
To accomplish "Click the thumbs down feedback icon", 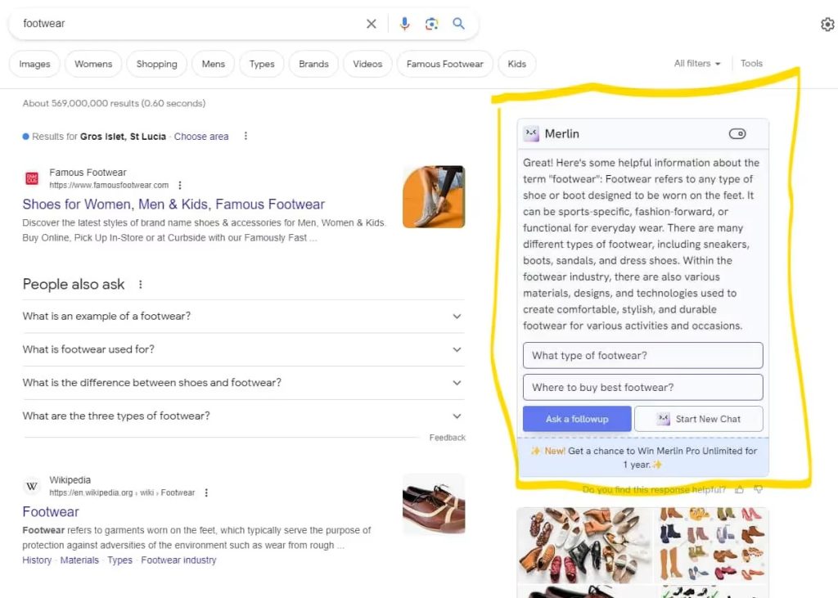I will pos(759,489).
